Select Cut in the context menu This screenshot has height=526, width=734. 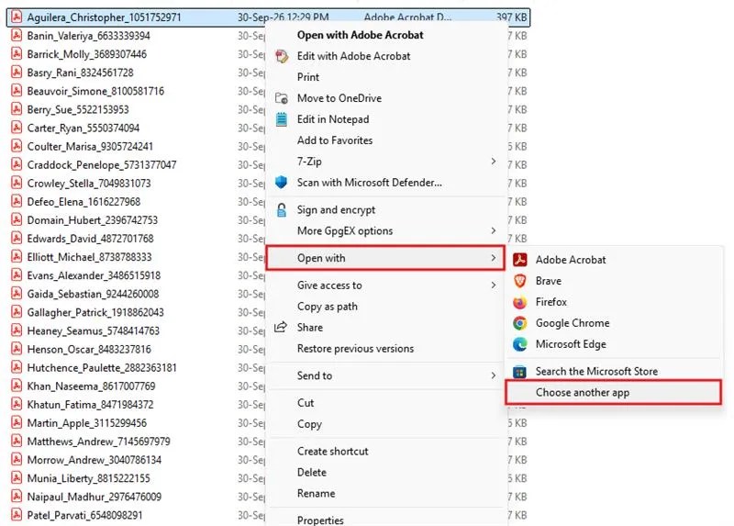(306, 403)
